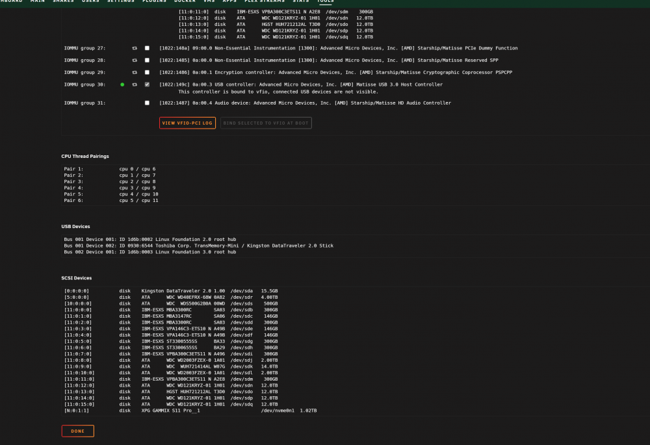The height and width of the screenshot is (445, 650).
Task: Click the Pair 6 row cpu 5 / cpu 11
Action: [111, 200]
